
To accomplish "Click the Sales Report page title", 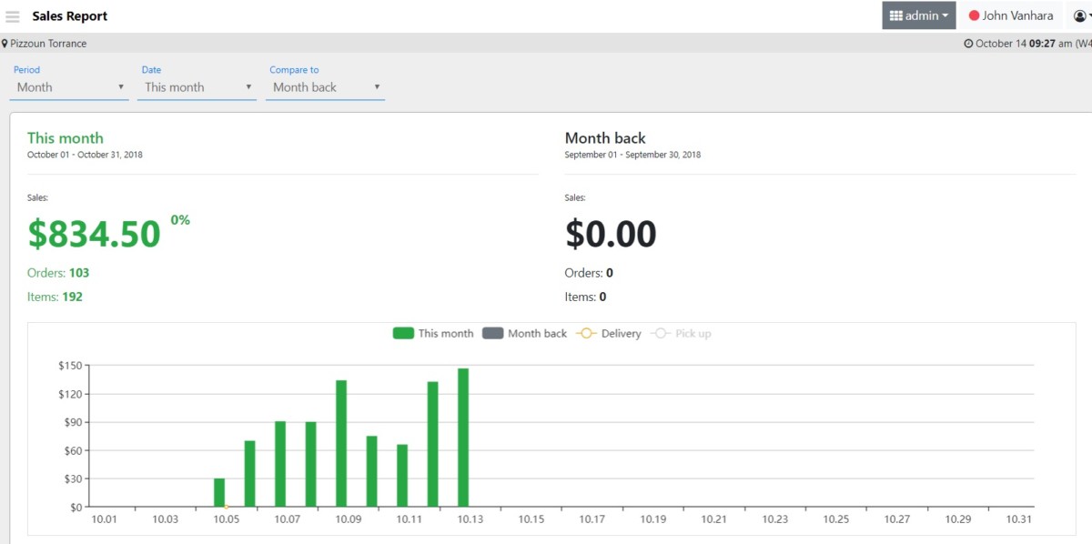I will (x=70, y=16).
